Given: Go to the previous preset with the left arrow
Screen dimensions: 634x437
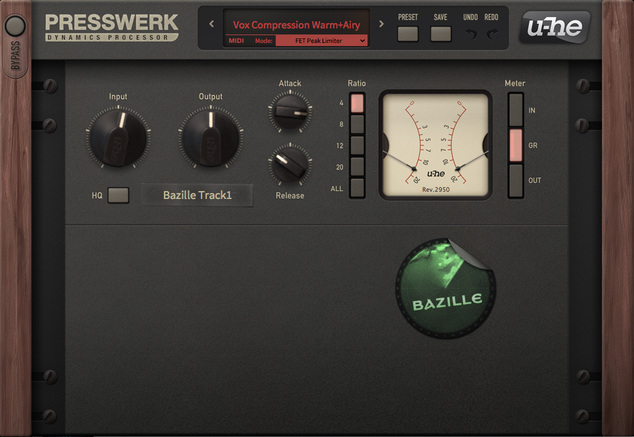Looking at the screenshot, I should point(212,24).
